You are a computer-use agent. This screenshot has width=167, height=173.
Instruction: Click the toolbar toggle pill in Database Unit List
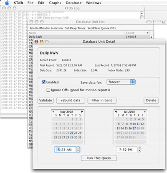(149, 22)
